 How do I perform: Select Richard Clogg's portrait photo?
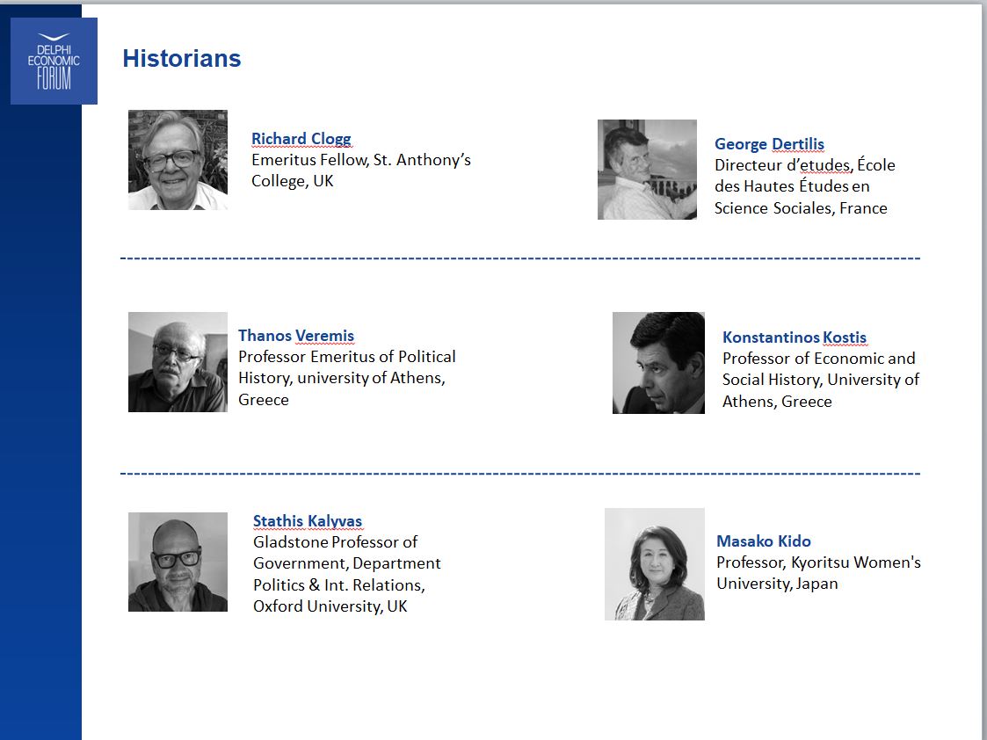[x=178, y=160]
